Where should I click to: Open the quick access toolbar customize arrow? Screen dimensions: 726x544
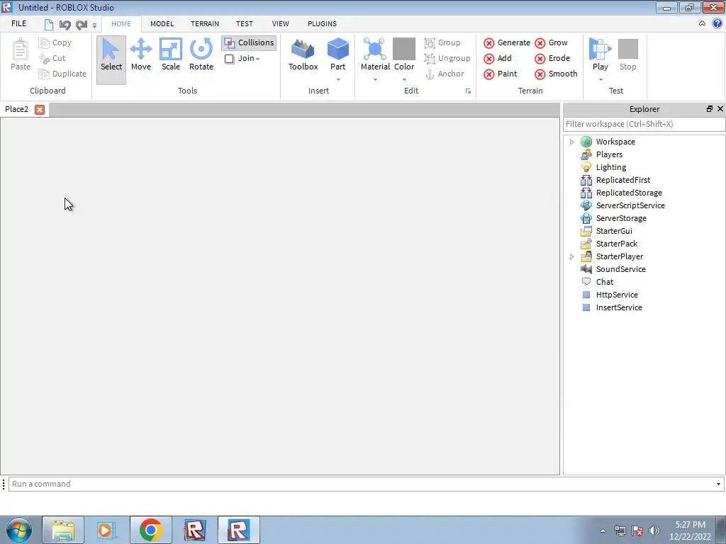[x=94, y=25]
